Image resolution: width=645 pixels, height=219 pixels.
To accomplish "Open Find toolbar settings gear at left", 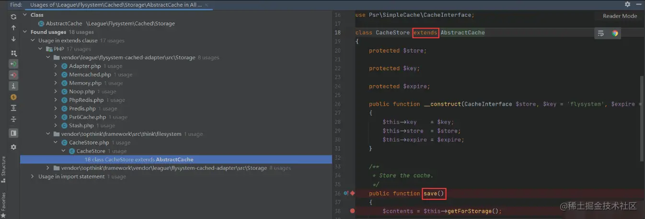I will coord(13,147).
